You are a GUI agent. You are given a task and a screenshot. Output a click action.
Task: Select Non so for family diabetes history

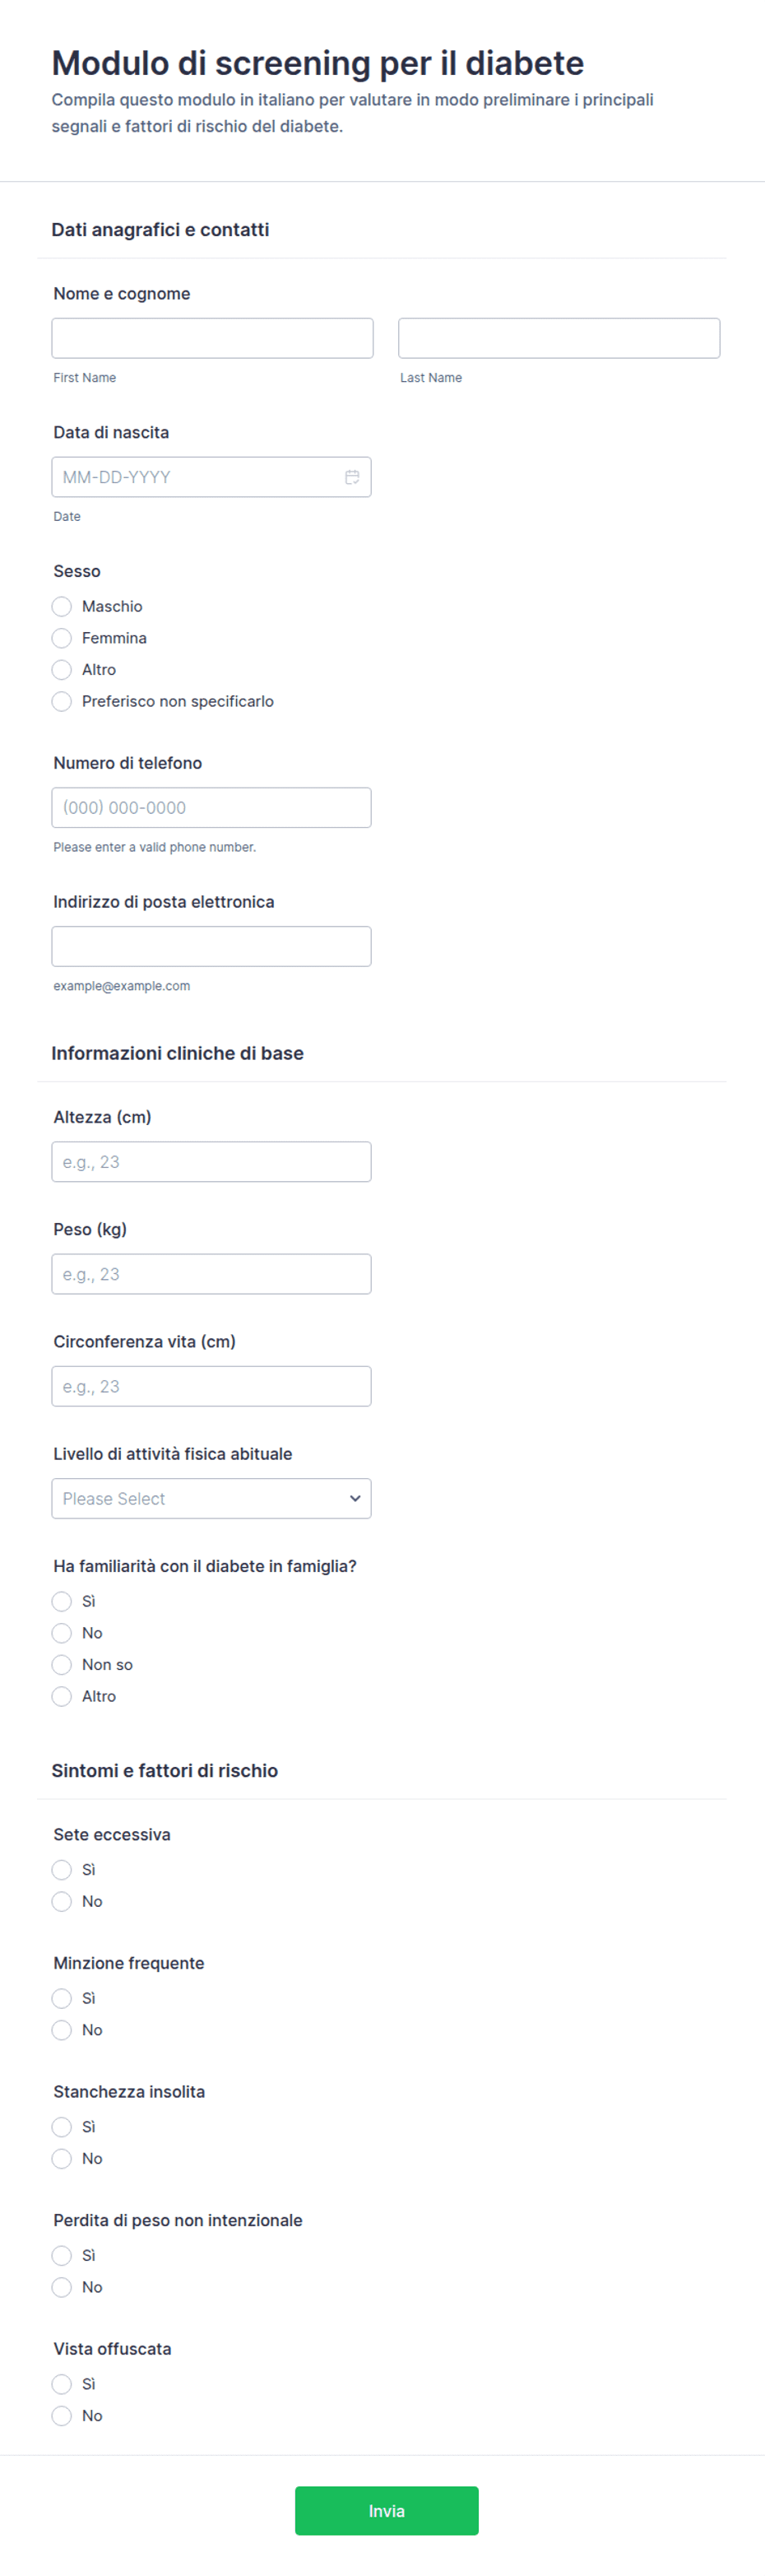(x=62, y=1664)
